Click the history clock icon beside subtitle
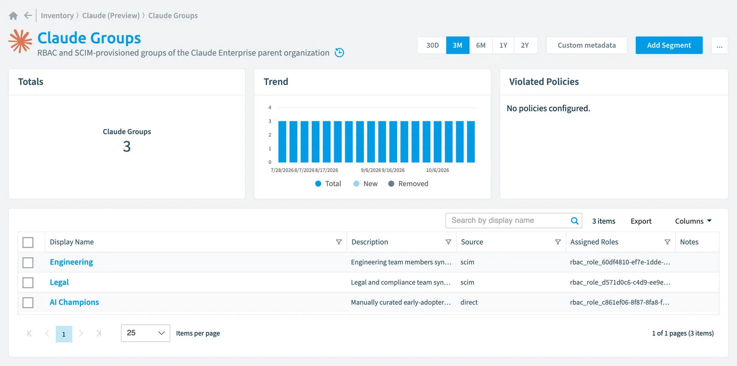Image resolution: width=737 pixels, height=366 pixels. (339, 52)
